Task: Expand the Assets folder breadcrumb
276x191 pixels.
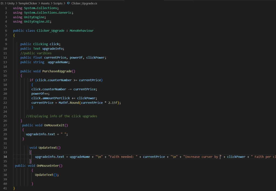Action: pos(45,3)
